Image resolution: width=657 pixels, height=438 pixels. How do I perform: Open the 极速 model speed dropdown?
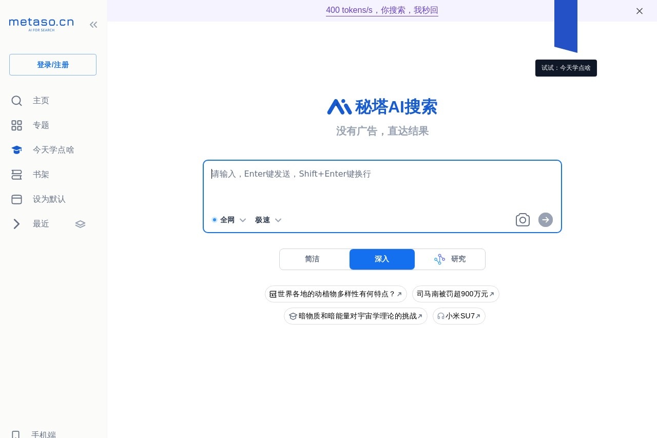(x=278, y=220)
